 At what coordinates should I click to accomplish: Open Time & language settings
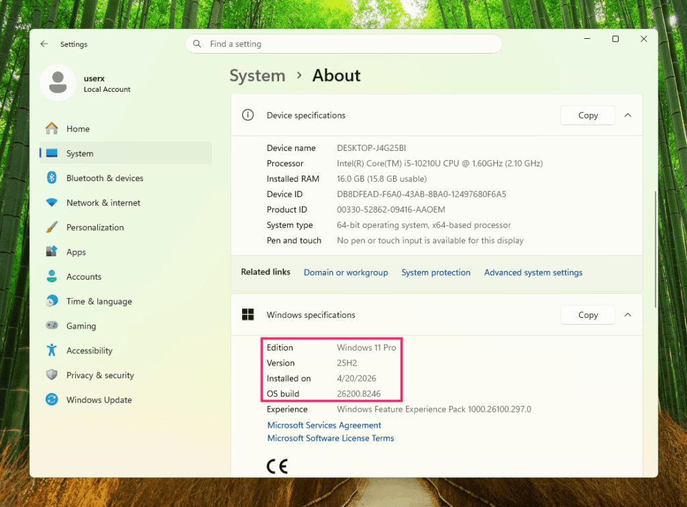tap(125, 301)
